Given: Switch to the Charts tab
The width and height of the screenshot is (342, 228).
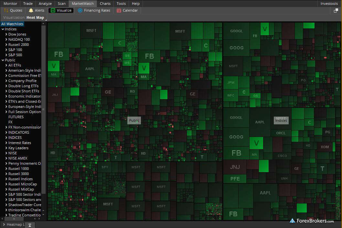Looking at the screenshot, I should (105, 4).
